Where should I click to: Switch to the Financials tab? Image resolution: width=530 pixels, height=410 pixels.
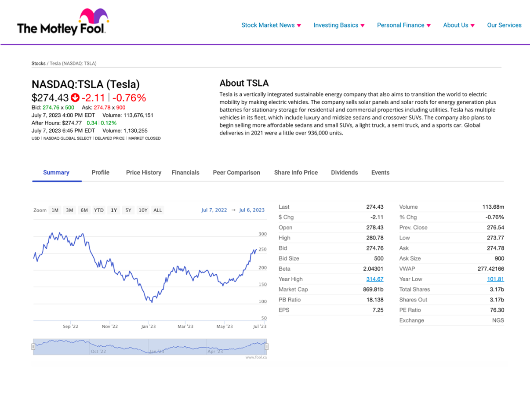[x=185, y=173]
